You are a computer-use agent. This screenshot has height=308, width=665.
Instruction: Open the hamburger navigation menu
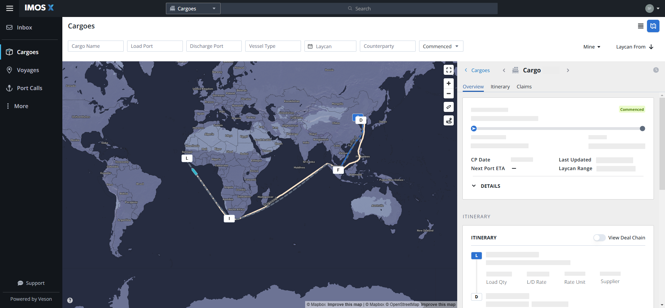pos(10,8)
